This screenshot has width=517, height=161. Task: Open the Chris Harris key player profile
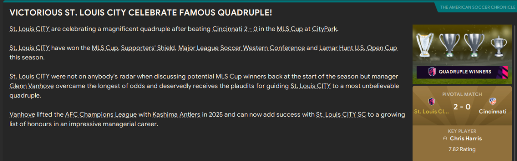point(464,139)
